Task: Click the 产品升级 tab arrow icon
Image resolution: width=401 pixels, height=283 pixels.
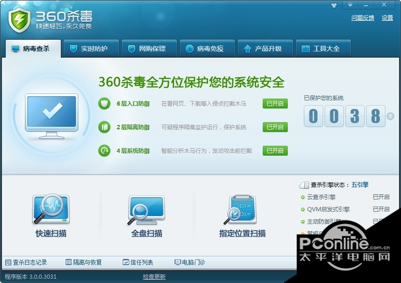Action: [247, 49]
